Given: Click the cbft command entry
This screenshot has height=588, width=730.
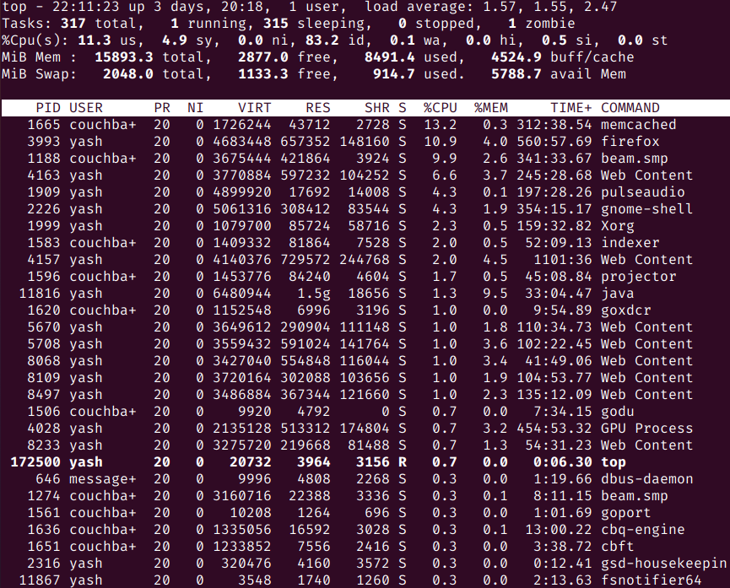Looking at the screenshot, I should (617, 547).
